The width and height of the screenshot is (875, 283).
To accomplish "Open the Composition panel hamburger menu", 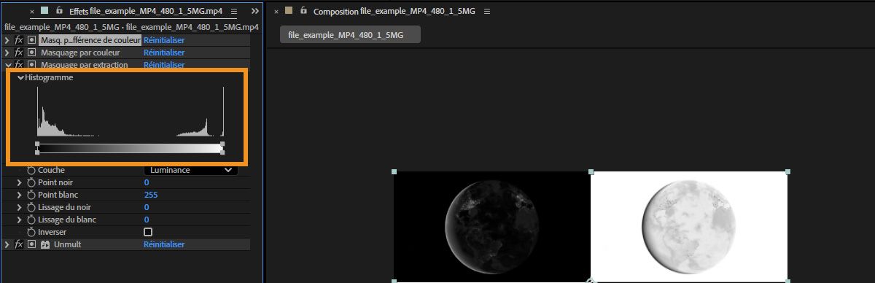I will [487, 12].
